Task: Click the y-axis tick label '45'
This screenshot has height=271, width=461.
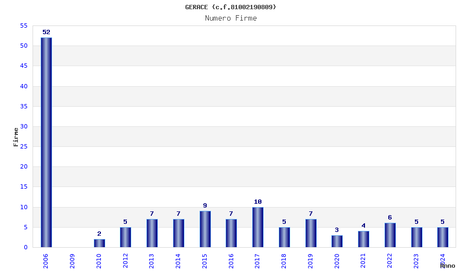Action: point(24,66)
